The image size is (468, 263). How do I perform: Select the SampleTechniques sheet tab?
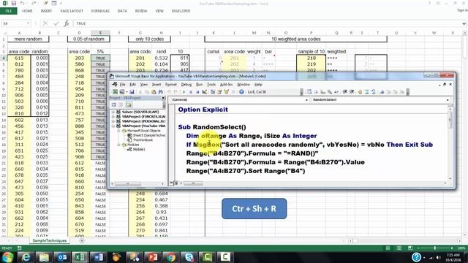[50, 240]
